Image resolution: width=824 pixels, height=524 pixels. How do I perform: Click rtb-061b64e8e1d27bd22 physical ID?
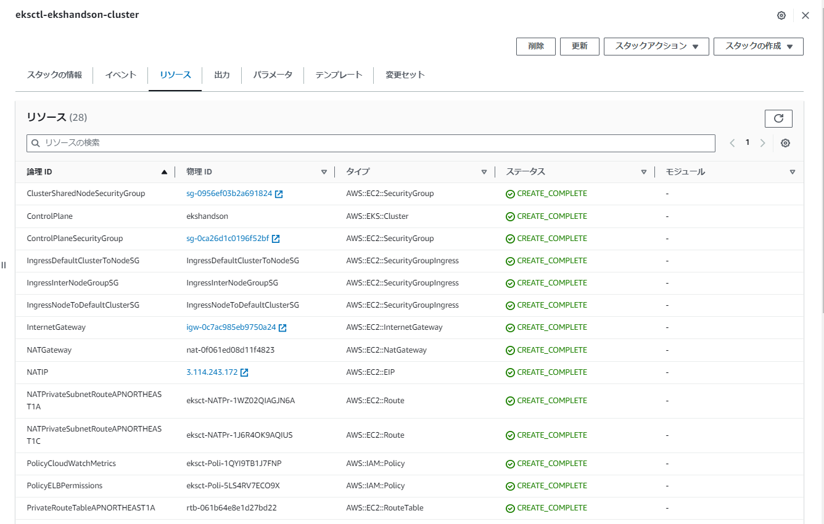[231, 508]
